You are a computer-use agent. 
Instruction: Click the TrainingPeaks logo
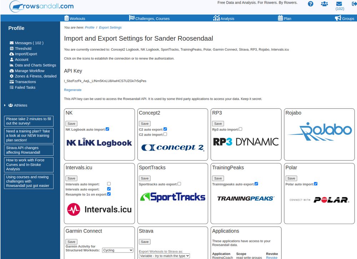tap(246, 198)
